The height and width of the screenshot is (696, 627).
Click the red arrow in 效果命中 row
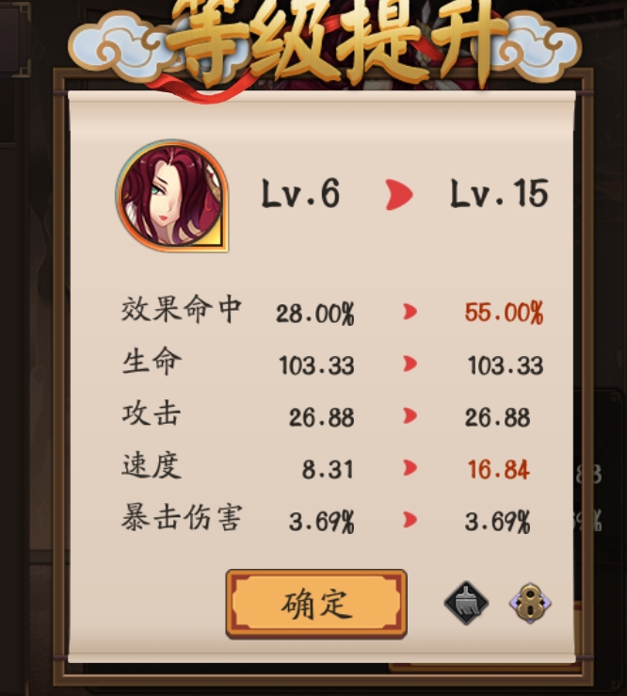(x=410, y=312)
